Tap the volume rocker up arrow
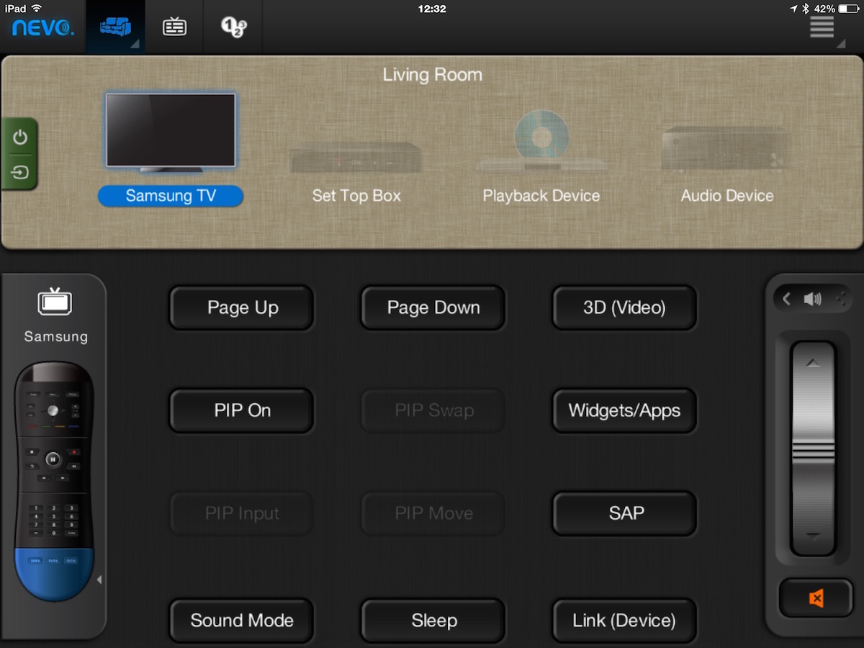This screenshot has height=648, width=864. (813, 364)
